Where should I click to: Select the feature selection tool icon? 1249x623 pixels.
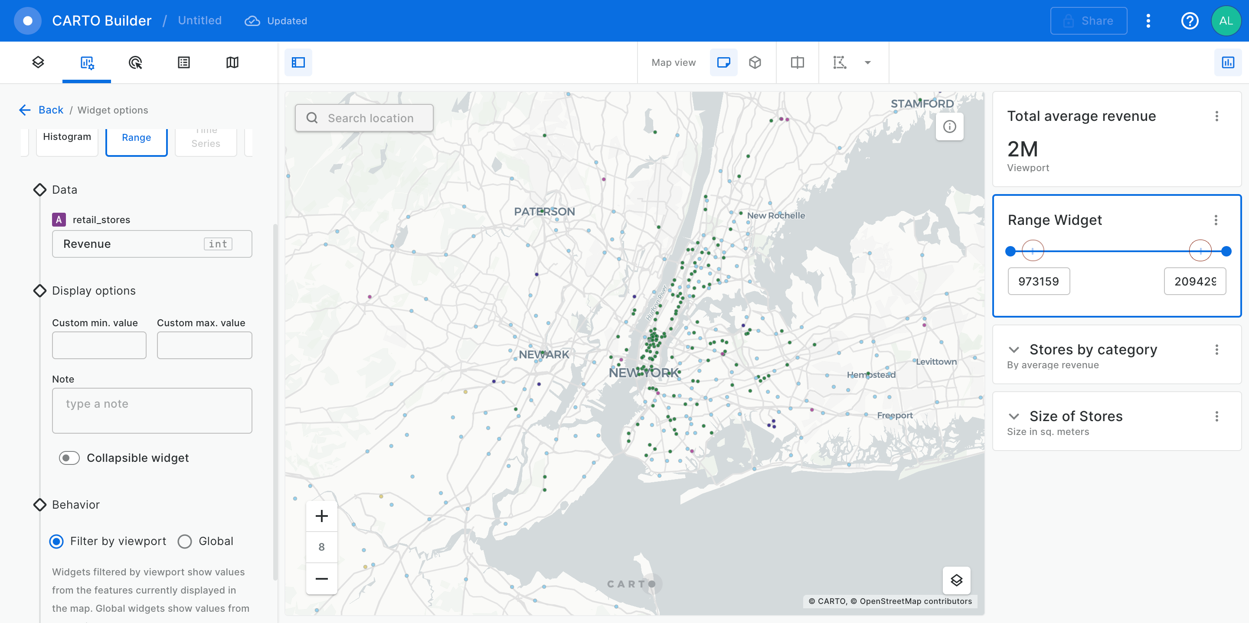[840, 62]
